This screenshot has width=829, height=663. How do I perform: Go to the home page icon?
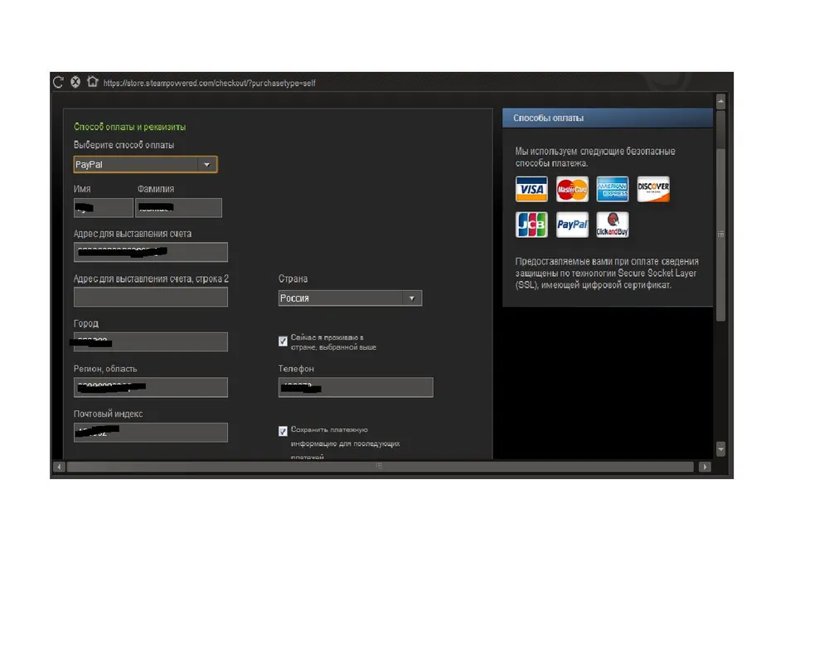pos(93,81)
